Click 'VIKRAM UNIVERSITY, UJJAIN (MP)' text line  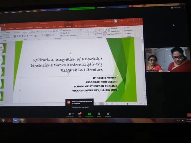click(x=95, y=90)
